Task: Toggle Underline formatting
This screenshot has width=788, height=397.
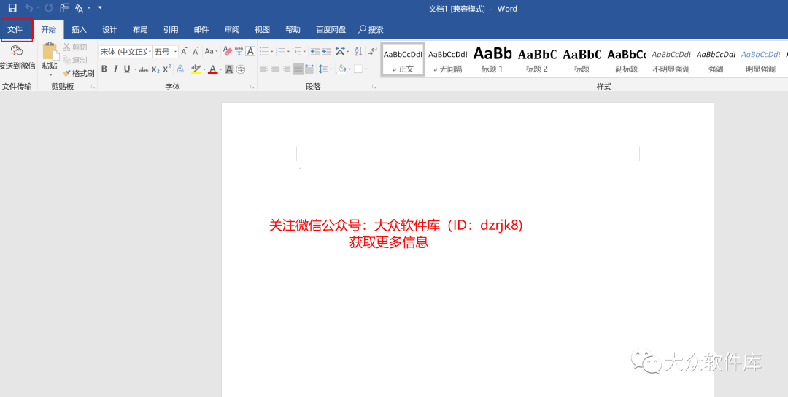Action: (x=127, y=69)
